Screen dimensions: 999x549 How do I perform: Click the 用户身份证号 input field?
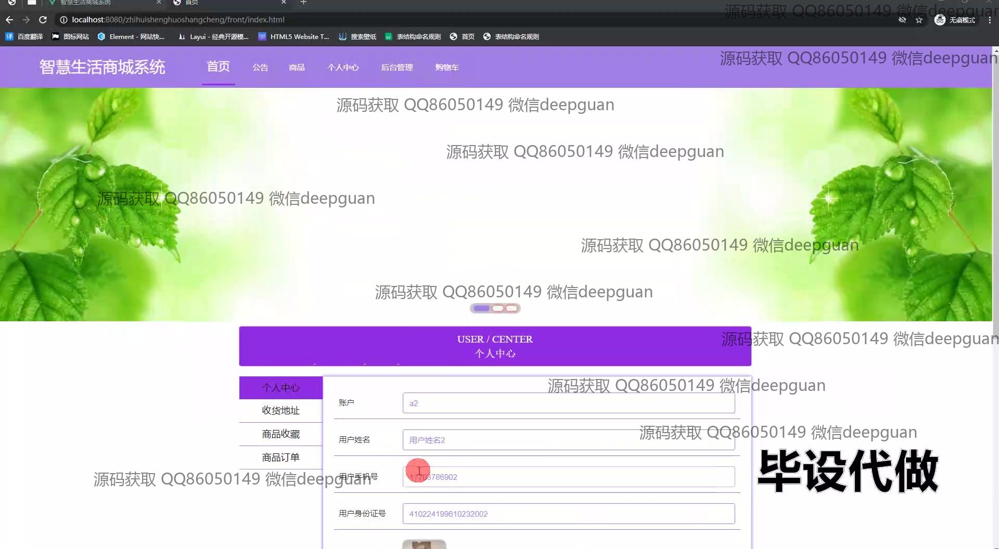(568, 514)
